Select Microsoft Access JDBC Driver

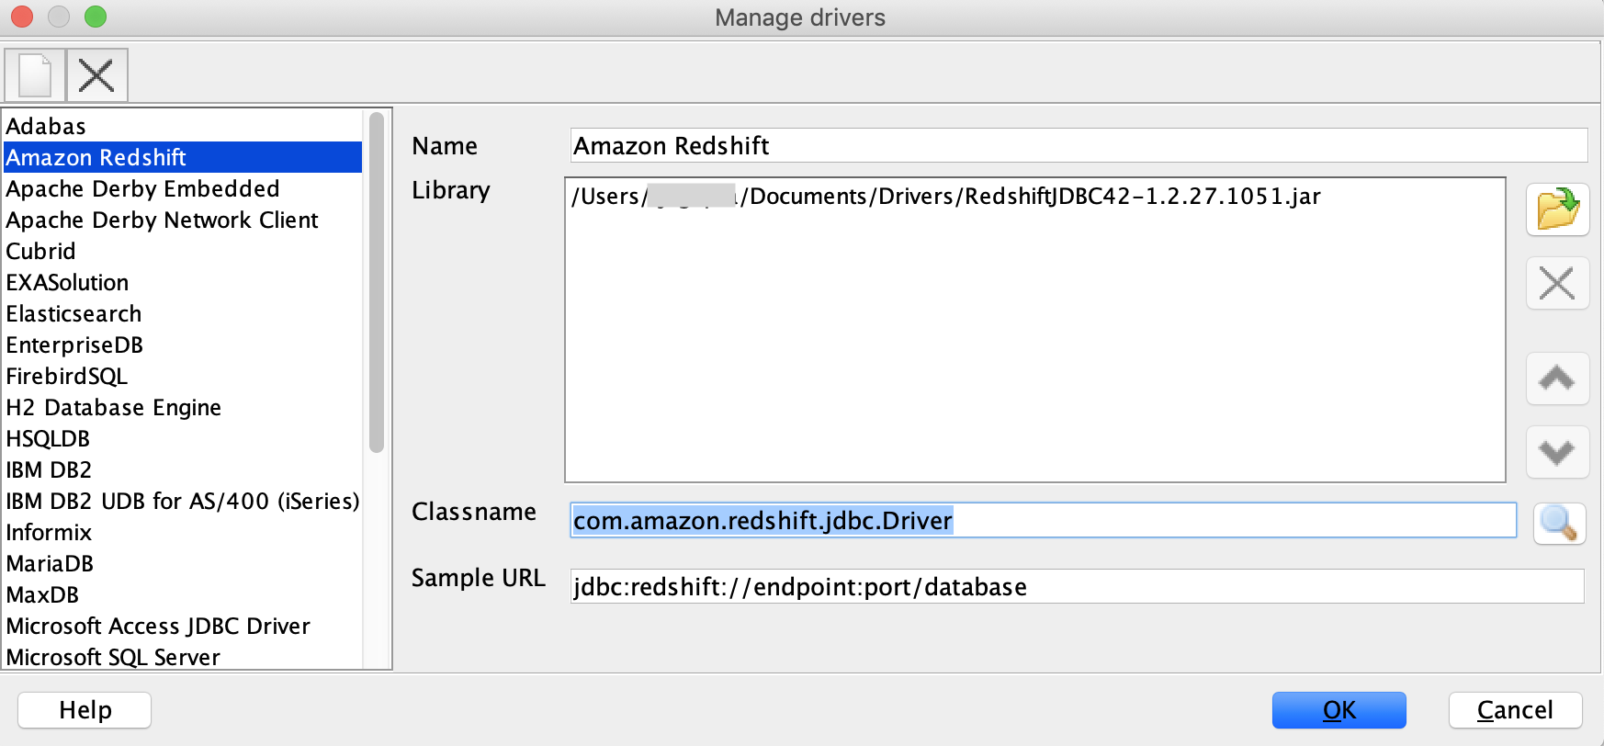[x=183, y=626]
